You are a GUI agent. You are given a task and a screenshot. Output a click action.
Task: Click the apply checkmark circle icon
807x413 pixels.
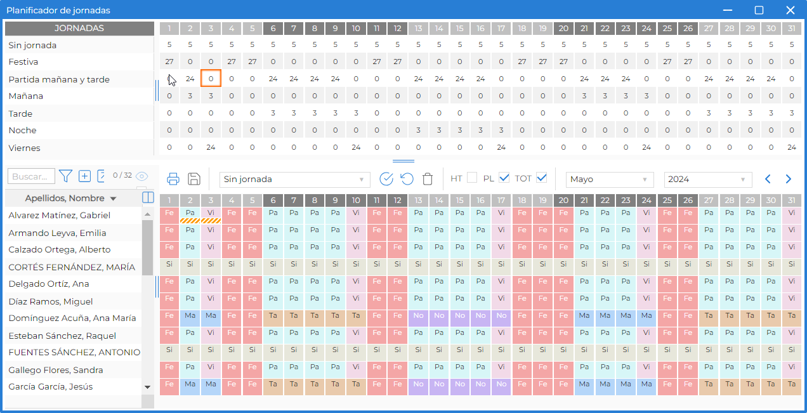(386, 179)
